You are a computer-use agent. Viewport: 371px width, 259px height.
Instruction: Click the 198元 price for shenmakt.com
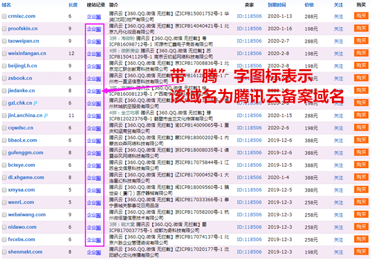311,252
